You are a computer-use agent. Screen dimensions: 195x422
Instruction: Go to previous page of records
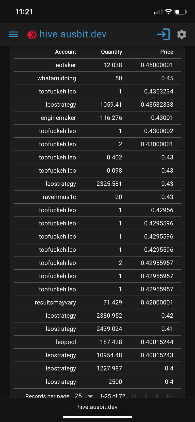coord(146,396)
